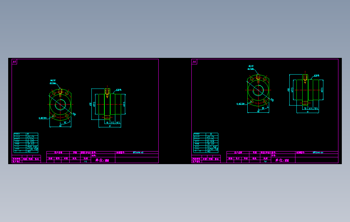Click the 40 width dimension under the left flange view

click(x=60, y=126)
